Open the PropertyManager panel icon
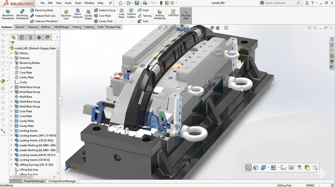The image size is (335, 187). coord(22,37)
